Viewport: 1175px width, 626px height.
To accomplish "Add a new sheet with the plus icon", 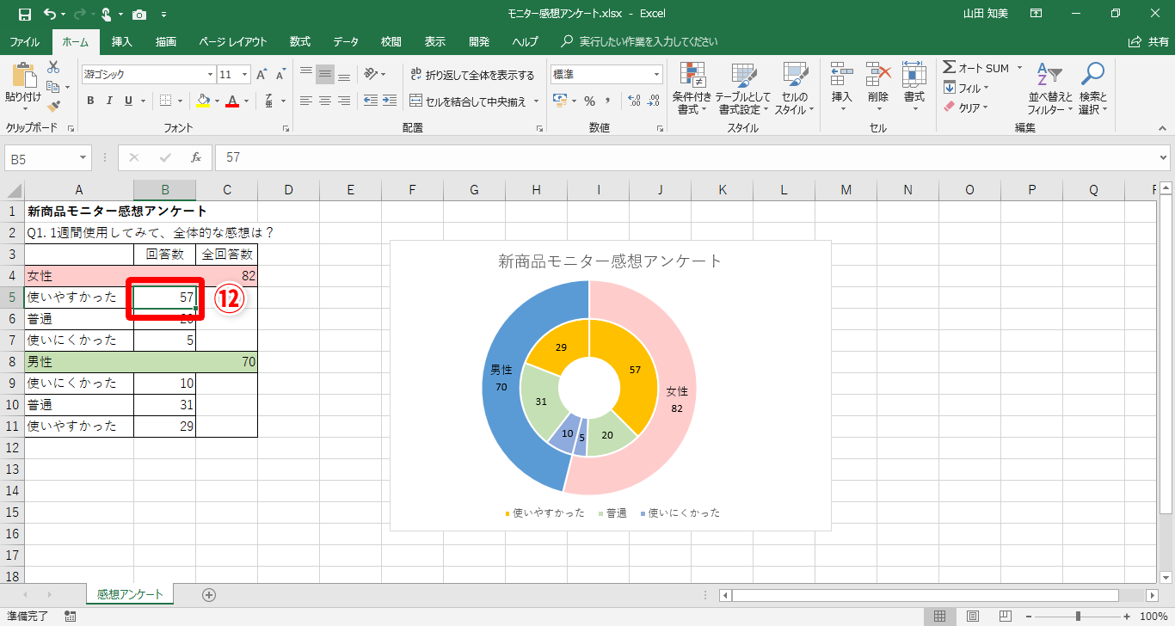I will [209, 594].
